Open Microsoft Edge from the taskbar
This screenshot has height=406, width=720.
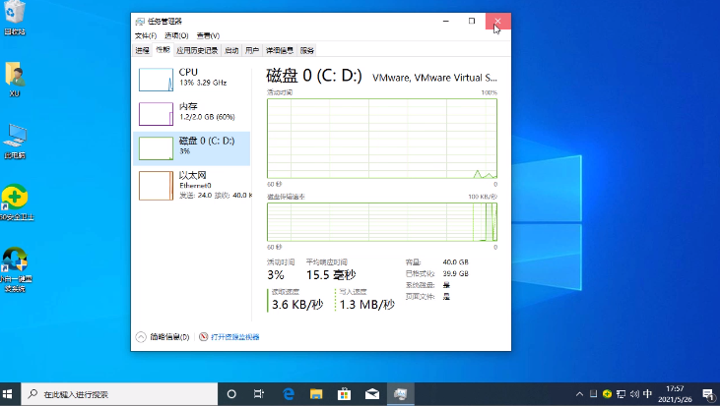(289, 394)
